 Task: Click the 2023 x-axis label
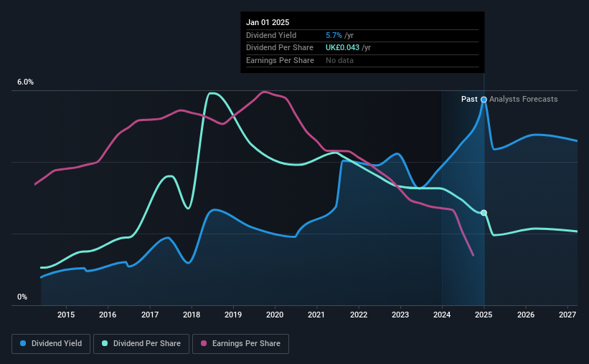pos(400,315)
